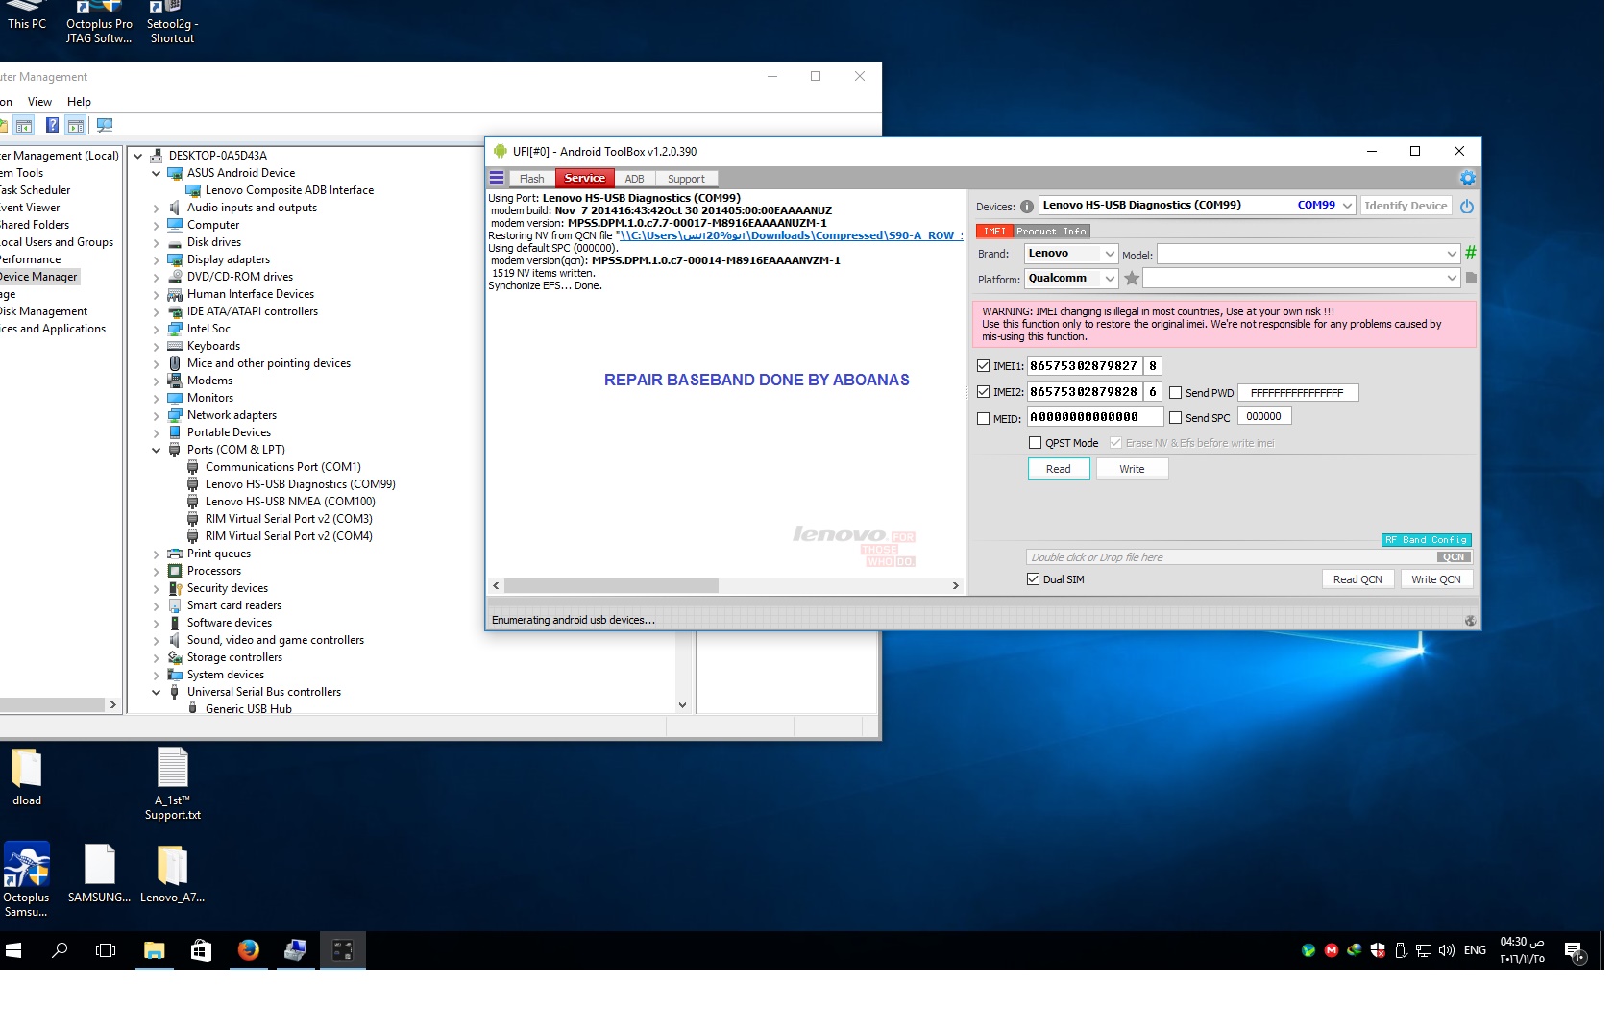Enable the Send SPC checkbox
Viewport: 1614px width, 1009px height.
(1175, 418)
